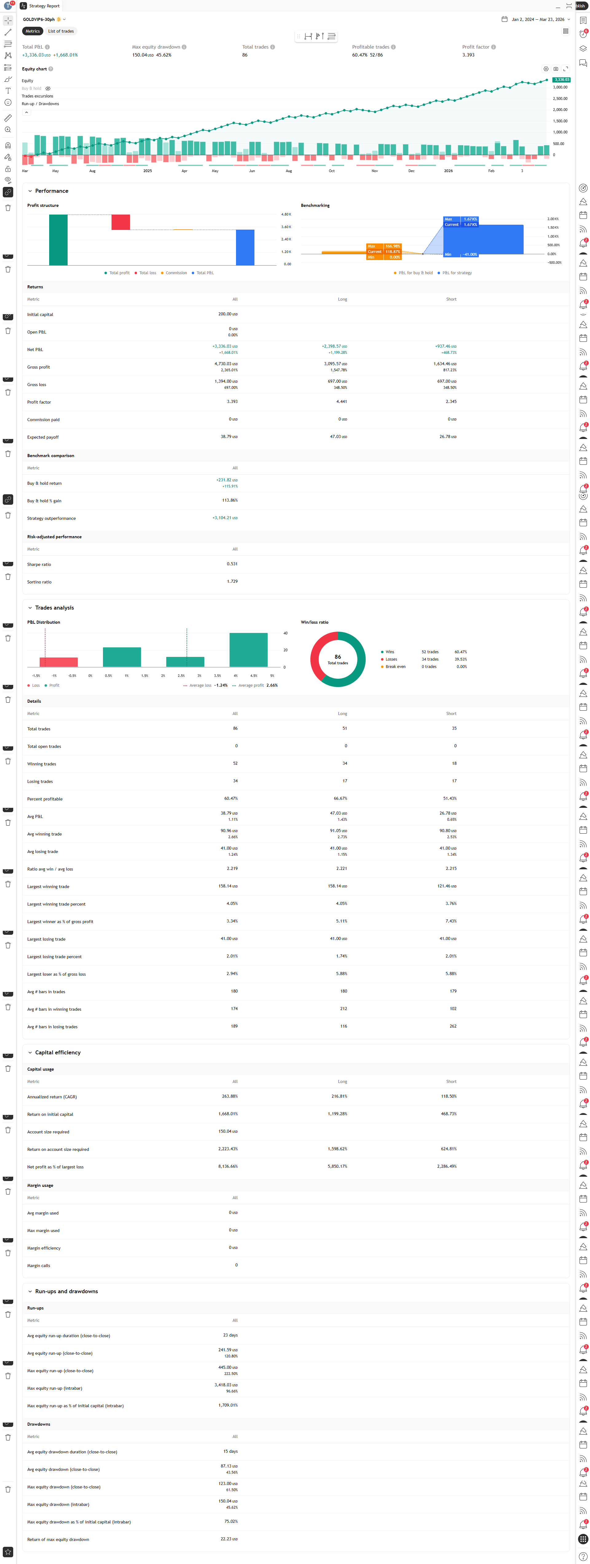Click the 86 Total trades donut chart
590x1564 pixels.
pos(338,659)
